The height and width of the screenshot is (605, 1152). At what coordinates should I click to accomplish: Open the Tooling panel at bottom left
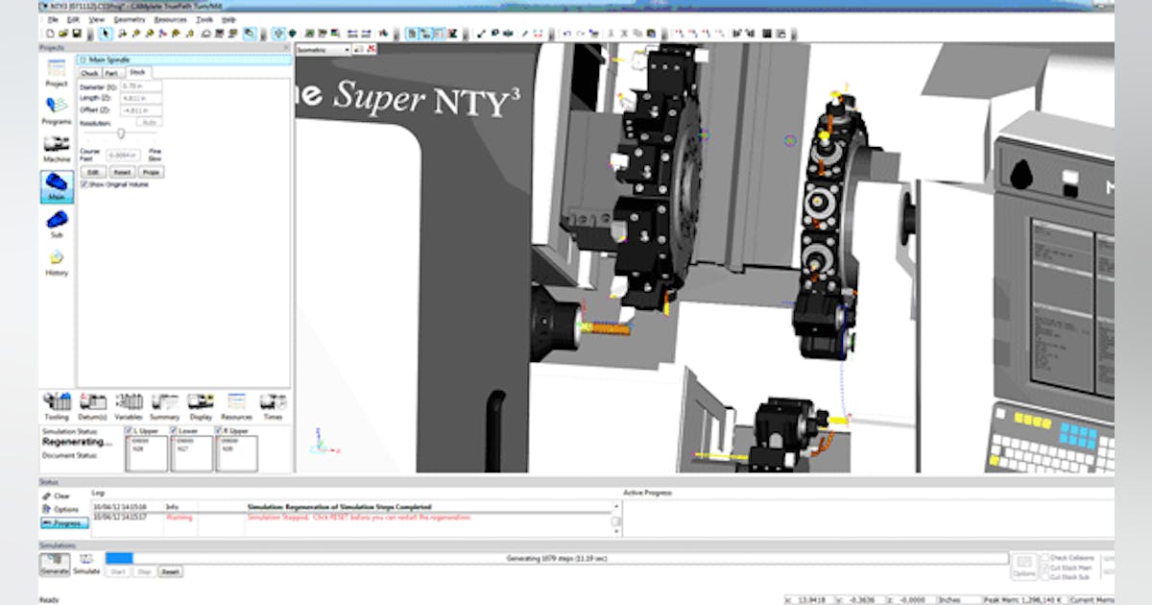coord(56,403)
